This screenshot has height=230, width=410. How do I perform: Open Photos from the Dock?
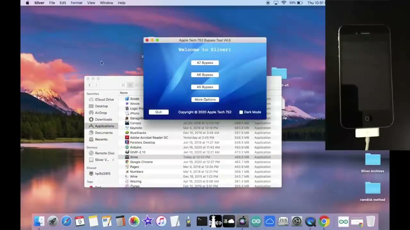134,221
